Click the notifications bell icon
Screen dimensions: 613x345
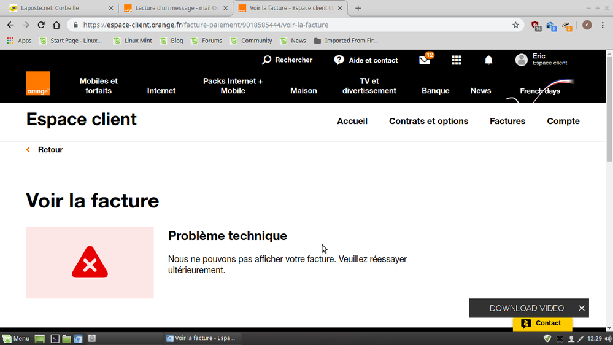[x=488, y=60]
